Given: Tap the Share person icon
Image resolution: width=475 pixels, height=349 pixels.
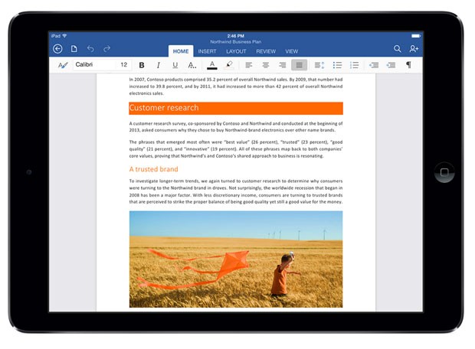Looking at the screenshot, I should point(414,49).
